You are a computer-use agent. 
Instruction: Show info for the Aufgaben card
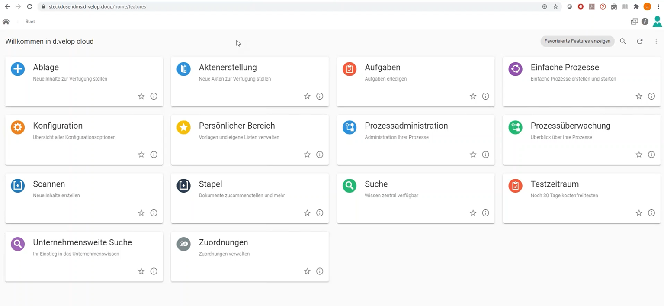pyautogui.click(x=485, y=96)
